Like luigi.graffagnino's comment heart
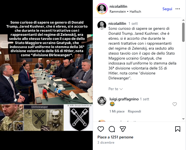Screen dimensions: 186x150 (175, 104)
